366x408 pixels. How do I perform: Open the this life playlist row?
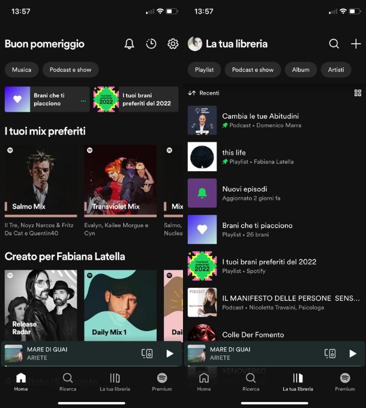pyautogui.click(x=274, y=157)
